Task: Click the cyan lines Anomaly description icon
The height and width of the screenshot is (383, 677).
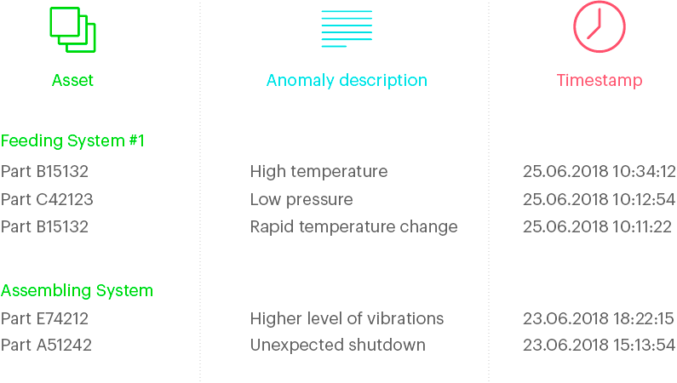Action: tap(347, 28)
